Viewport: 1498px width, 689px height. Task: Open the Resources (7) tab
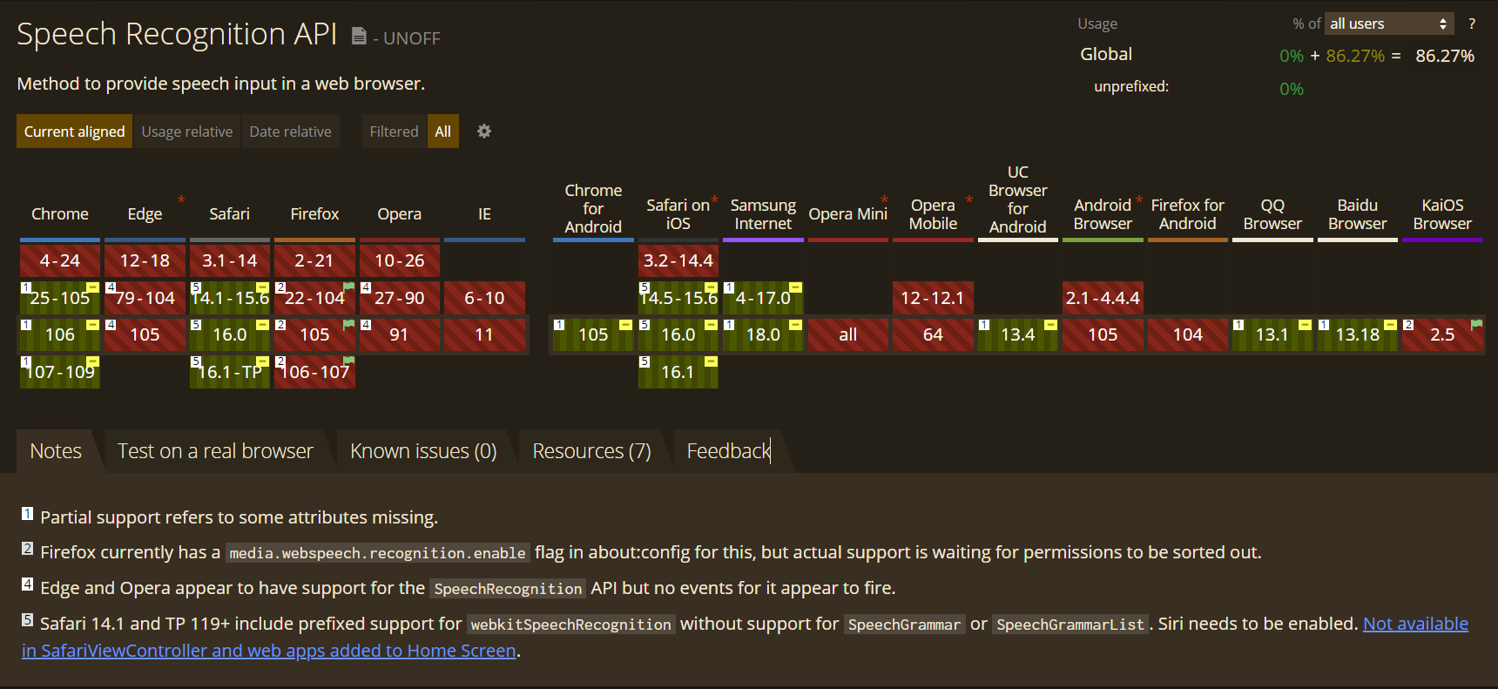(x=592, y=451)
